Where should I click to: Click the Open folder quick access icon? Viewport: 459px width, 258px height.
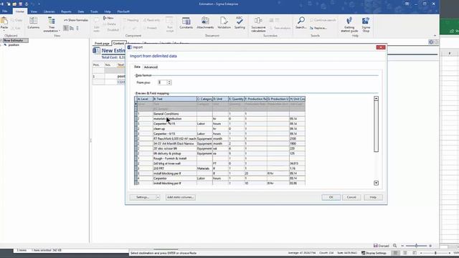[x=14, y=4]
